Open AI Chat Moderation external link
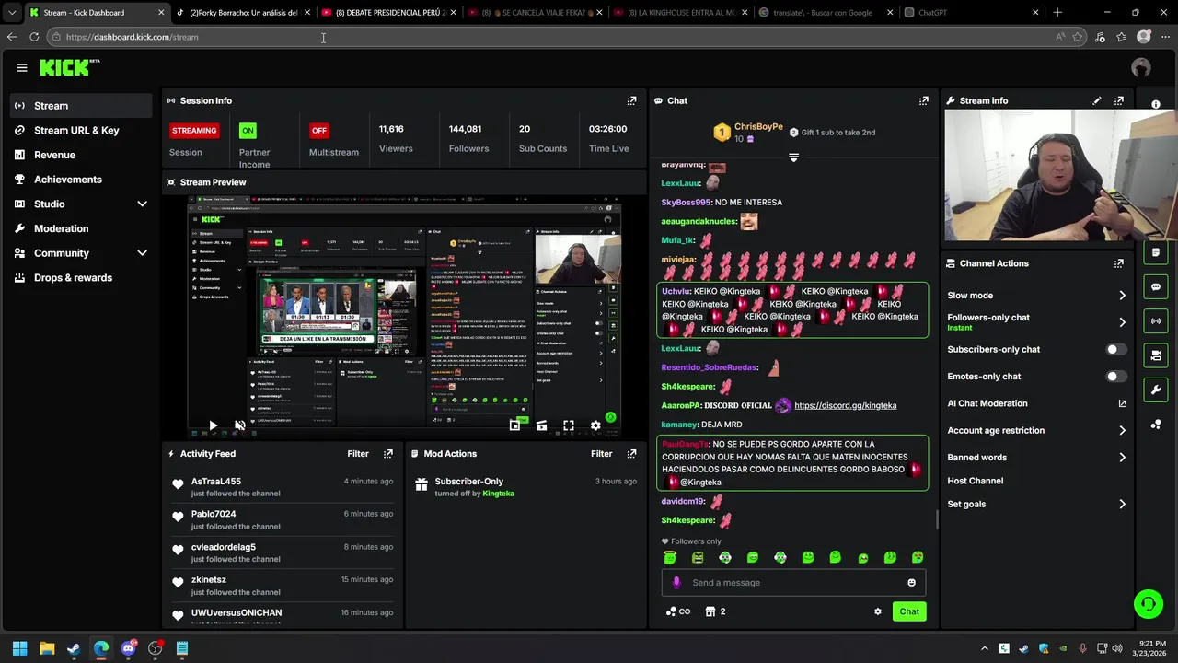Viewport: 1178px width, 663px height. (x=1122, y=403)
